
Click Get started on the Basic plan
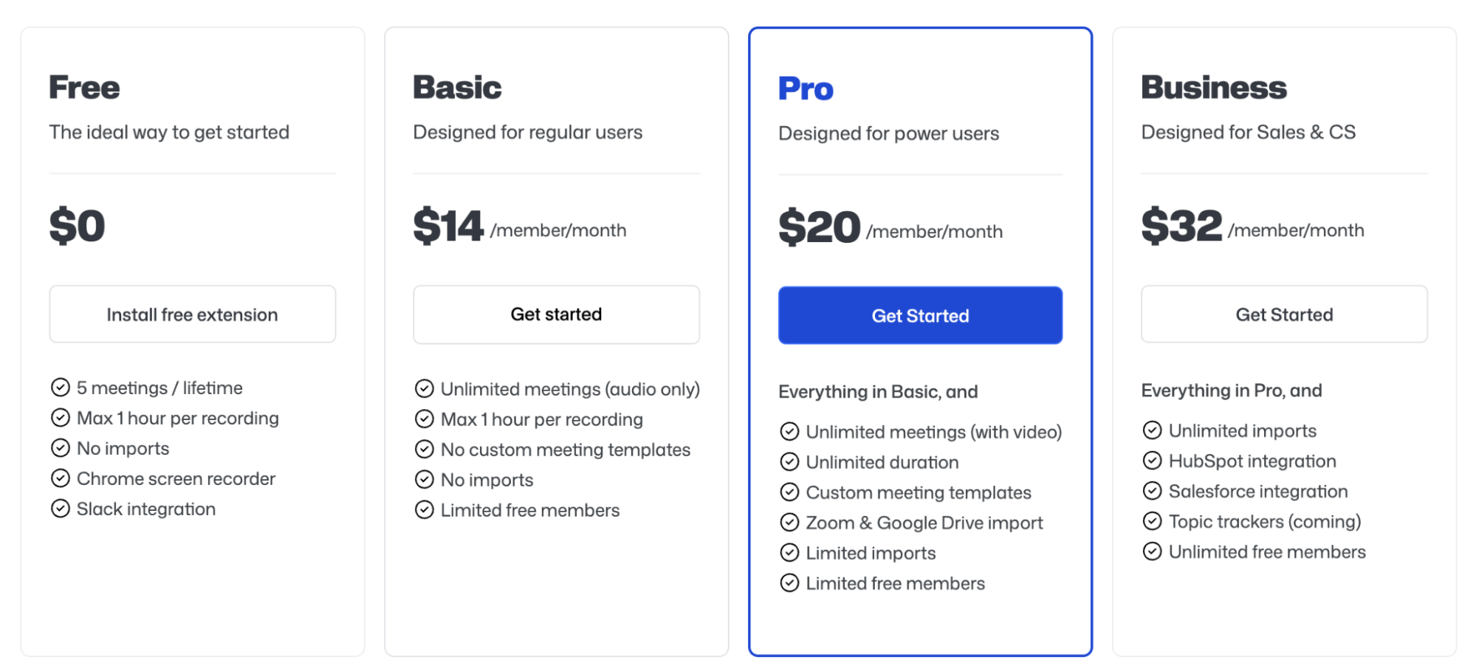pos(555,314)
